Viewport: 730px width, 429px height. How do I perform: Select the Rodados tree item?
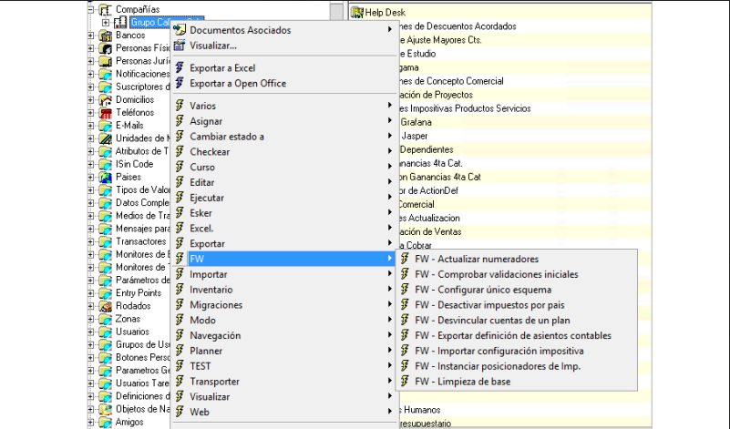133,306
